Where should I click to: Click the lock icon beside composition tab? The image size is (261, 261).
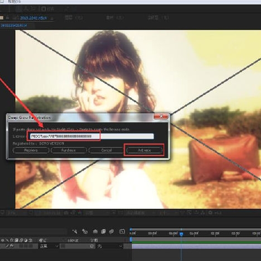(x=8, y=18)
